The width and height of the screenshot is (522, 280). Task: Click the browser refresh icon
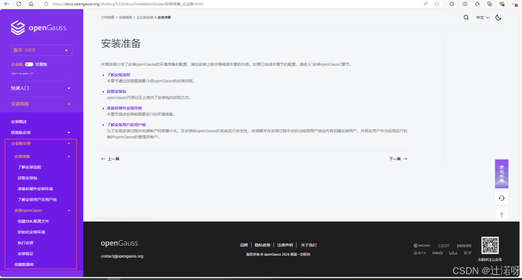[x=19, y=4]
